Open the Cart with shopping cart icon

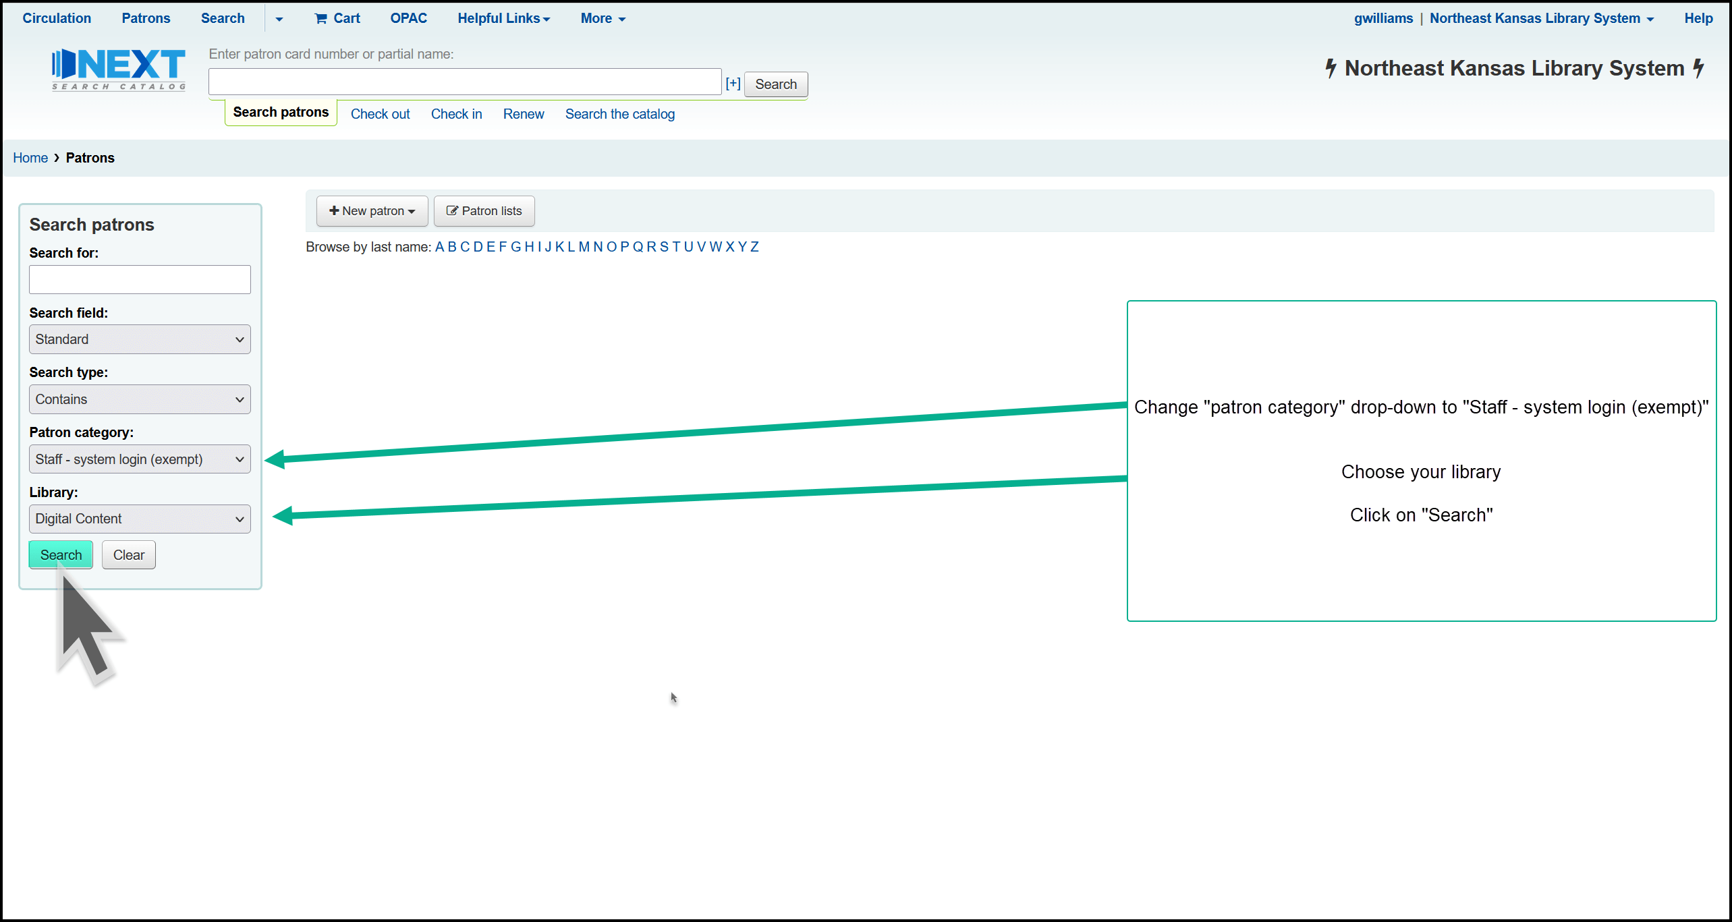(337, 18)
